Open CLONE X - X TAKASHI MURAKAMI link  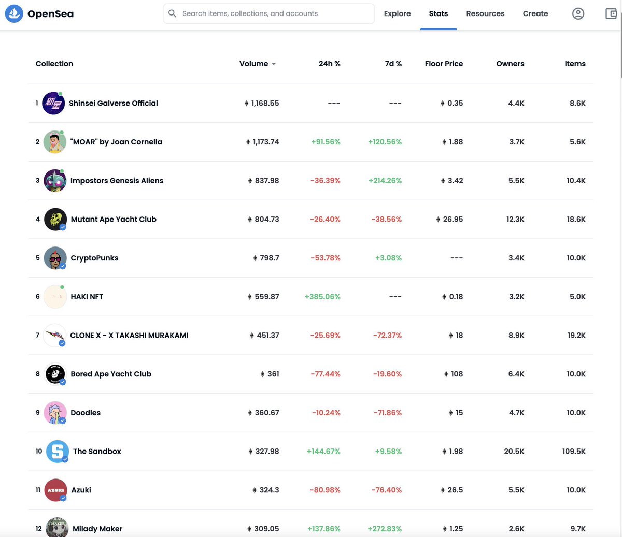(129, 336)
